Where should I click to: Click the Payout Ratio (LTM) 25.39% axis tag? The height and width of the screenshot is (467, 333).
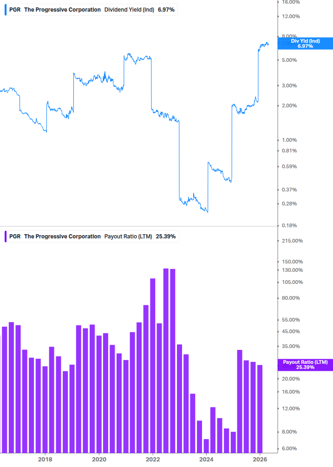(305, 365)
